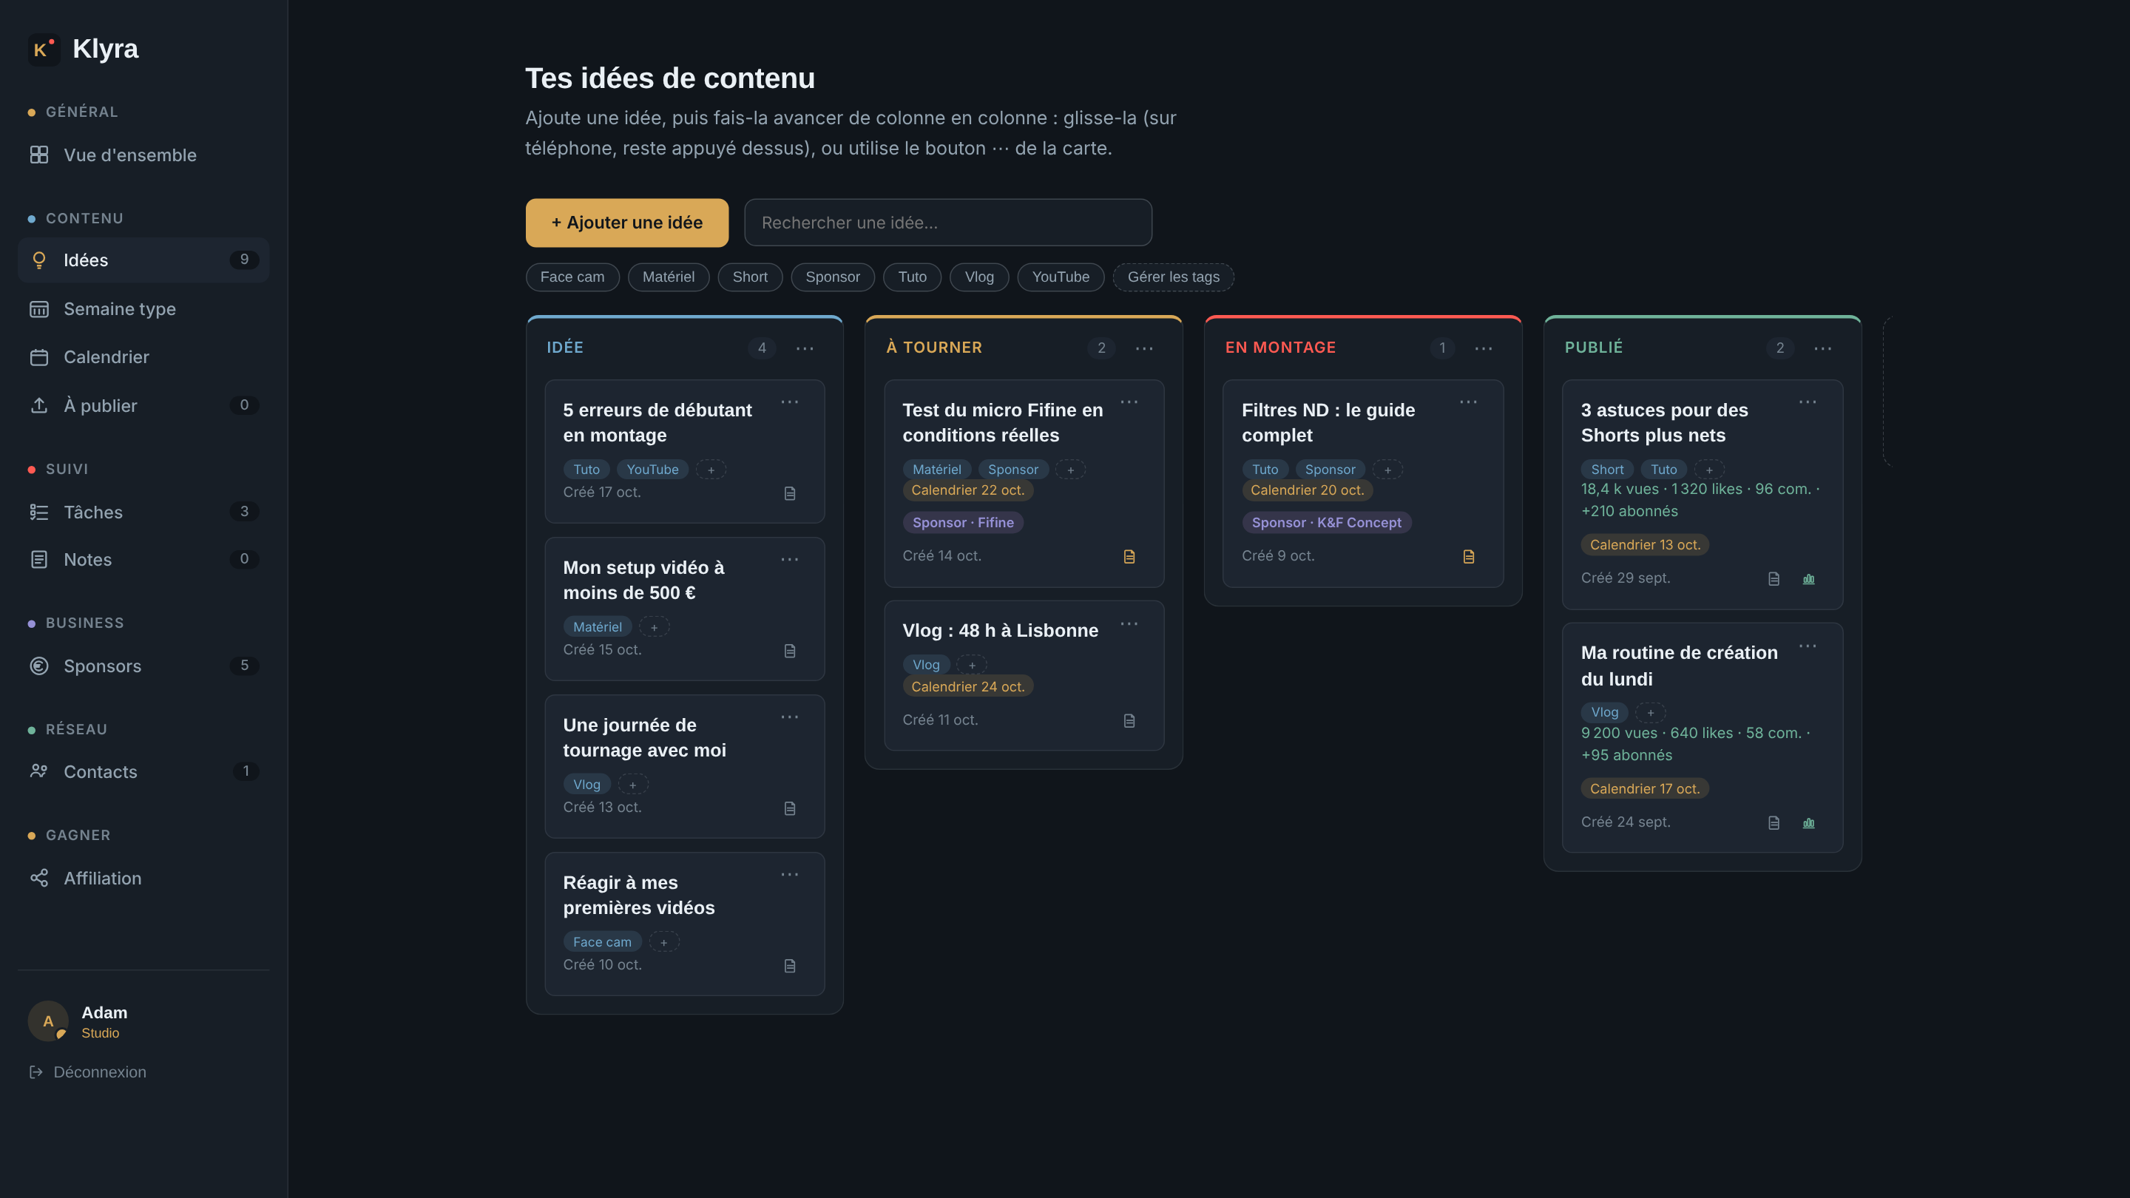View stats chart icon on 'Ma routine de création' card
This screenshot has height=1198, width=2130.
click(x=1808, y=822)
